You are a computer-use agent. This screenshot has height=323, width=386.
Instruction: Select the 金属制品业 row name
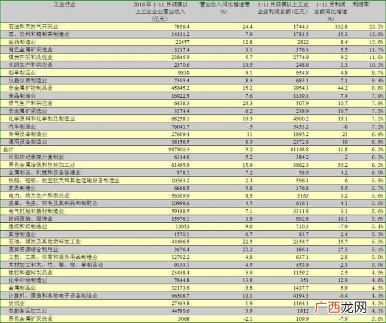pos(22,288)
